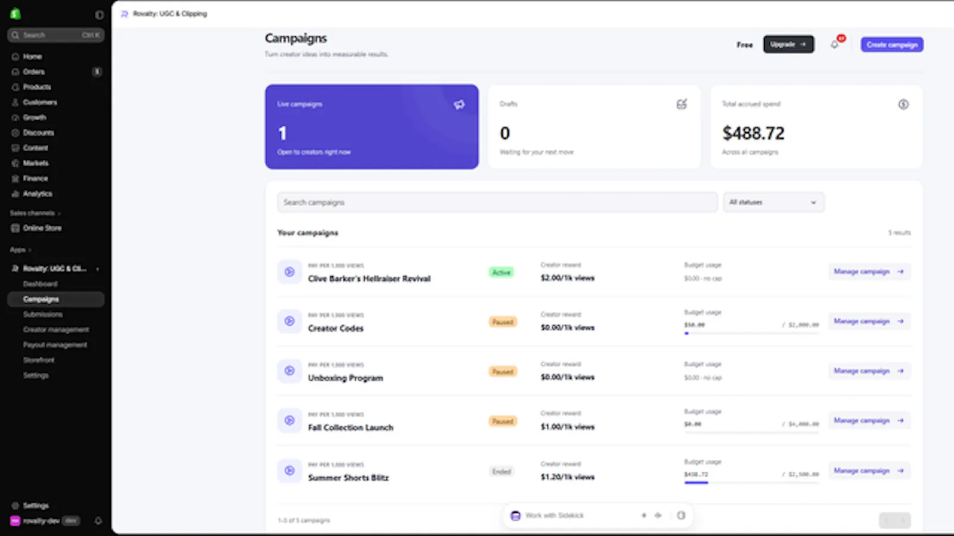Manage the Clive Barker's Hellraiser Revival campaign
The image size is (954, 536).
(x=869, y=272)
